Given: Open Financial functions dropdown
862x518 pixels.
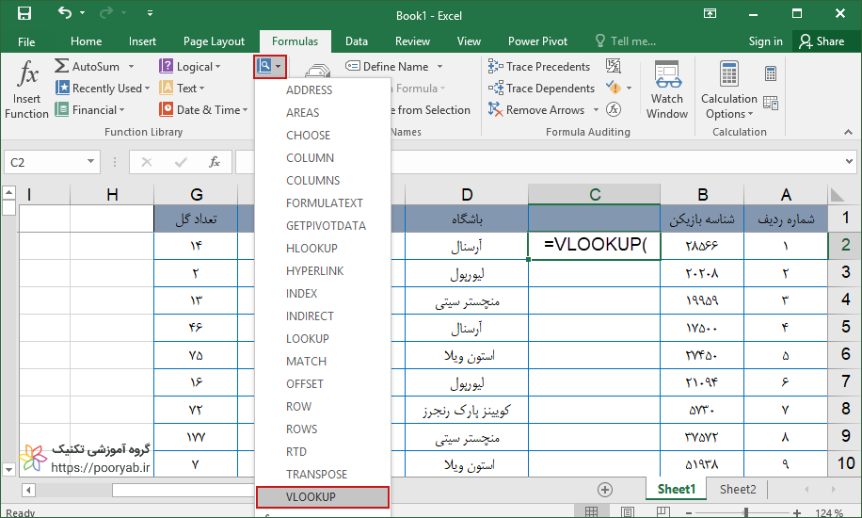Looking at the screenshot, I should click(90, 109).
